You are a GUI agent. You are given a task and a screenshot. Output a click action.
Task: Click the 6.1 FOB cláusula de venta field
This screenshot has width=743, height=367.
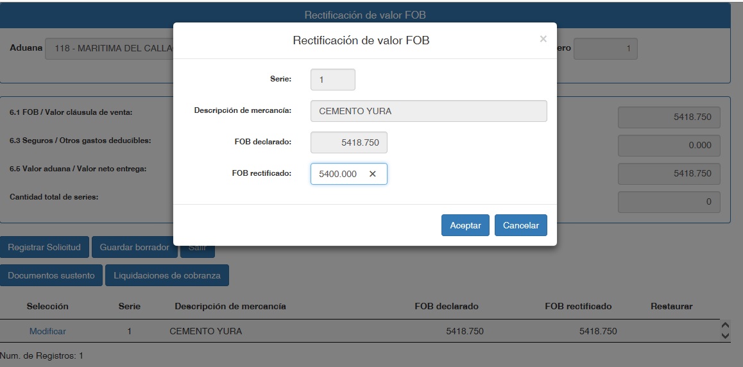point(669,117)
